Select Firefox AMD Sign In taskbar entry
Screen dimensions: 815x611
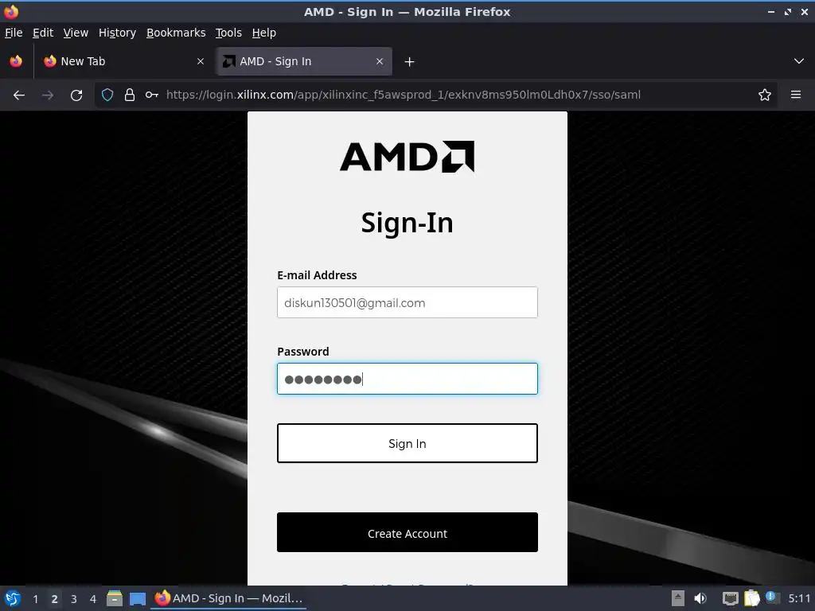click(228, 598)
